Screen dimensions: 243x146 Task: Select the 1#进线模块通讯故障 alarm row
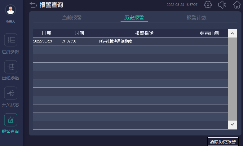pyautogui.click(x=115, y=42)
